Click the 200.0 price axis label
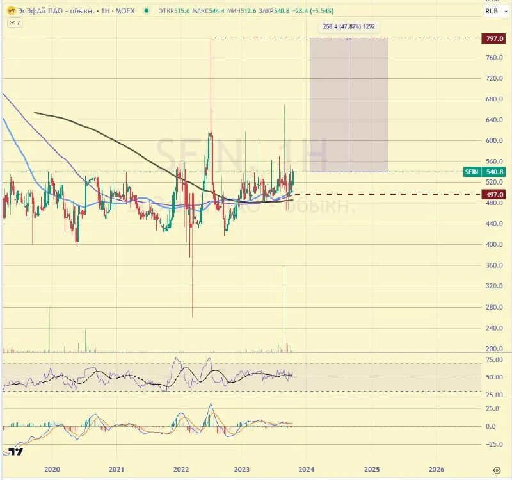Viewport: 512px width, 480px height. click(494, 349)
